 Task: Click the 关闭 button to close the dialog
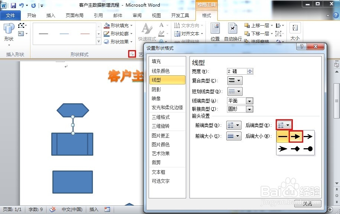307,204
